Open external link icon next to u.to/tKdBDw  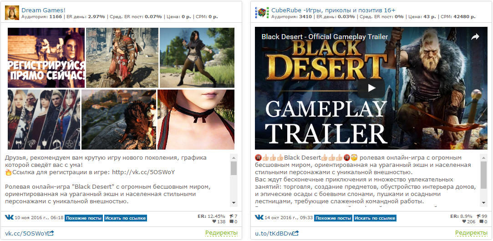[295, 233]
